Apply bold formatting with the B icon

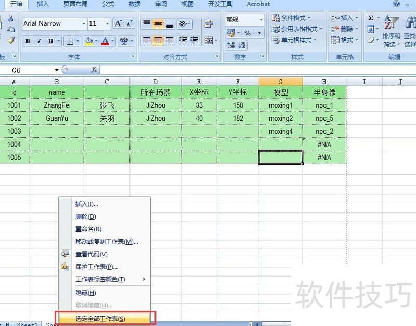(x=28, y=41)
